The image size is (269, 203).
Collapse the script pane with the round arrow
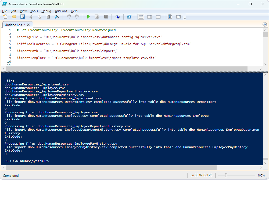tap(264, 24)
